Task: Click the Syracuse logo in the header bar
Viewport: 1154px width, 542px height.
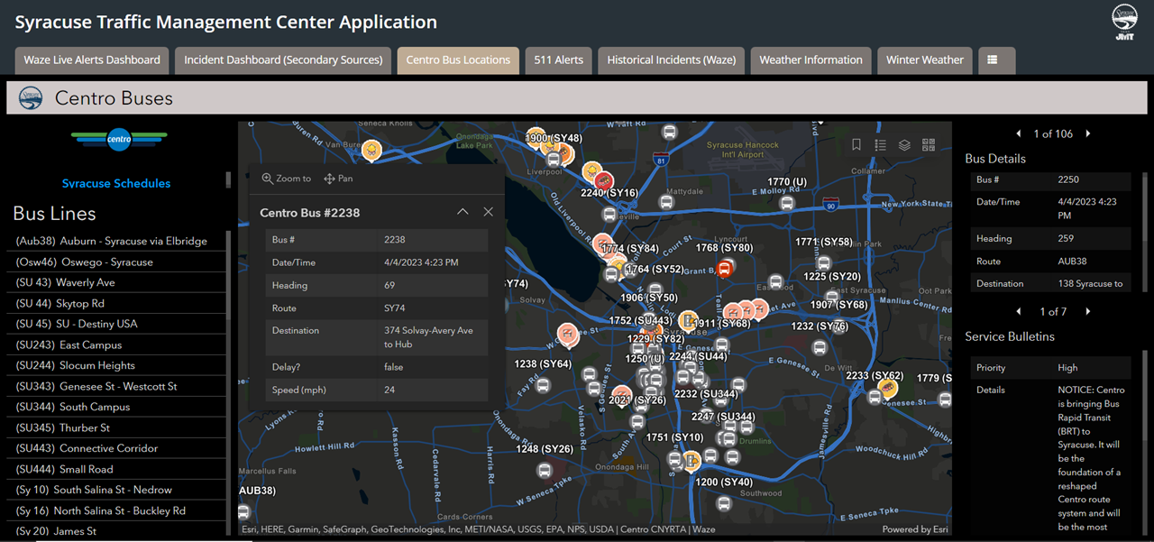Action: [31, 97]
